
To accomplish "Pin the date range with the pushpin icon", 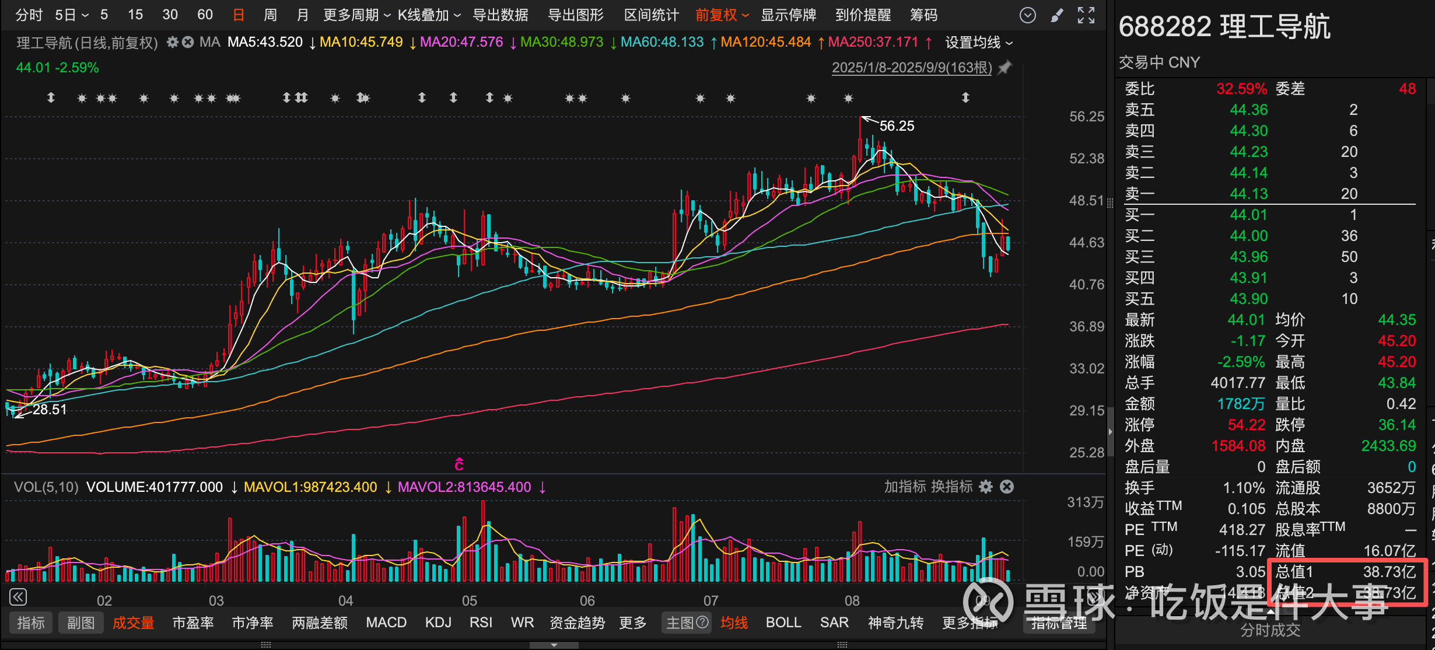I will click(x=1005, y=68).
